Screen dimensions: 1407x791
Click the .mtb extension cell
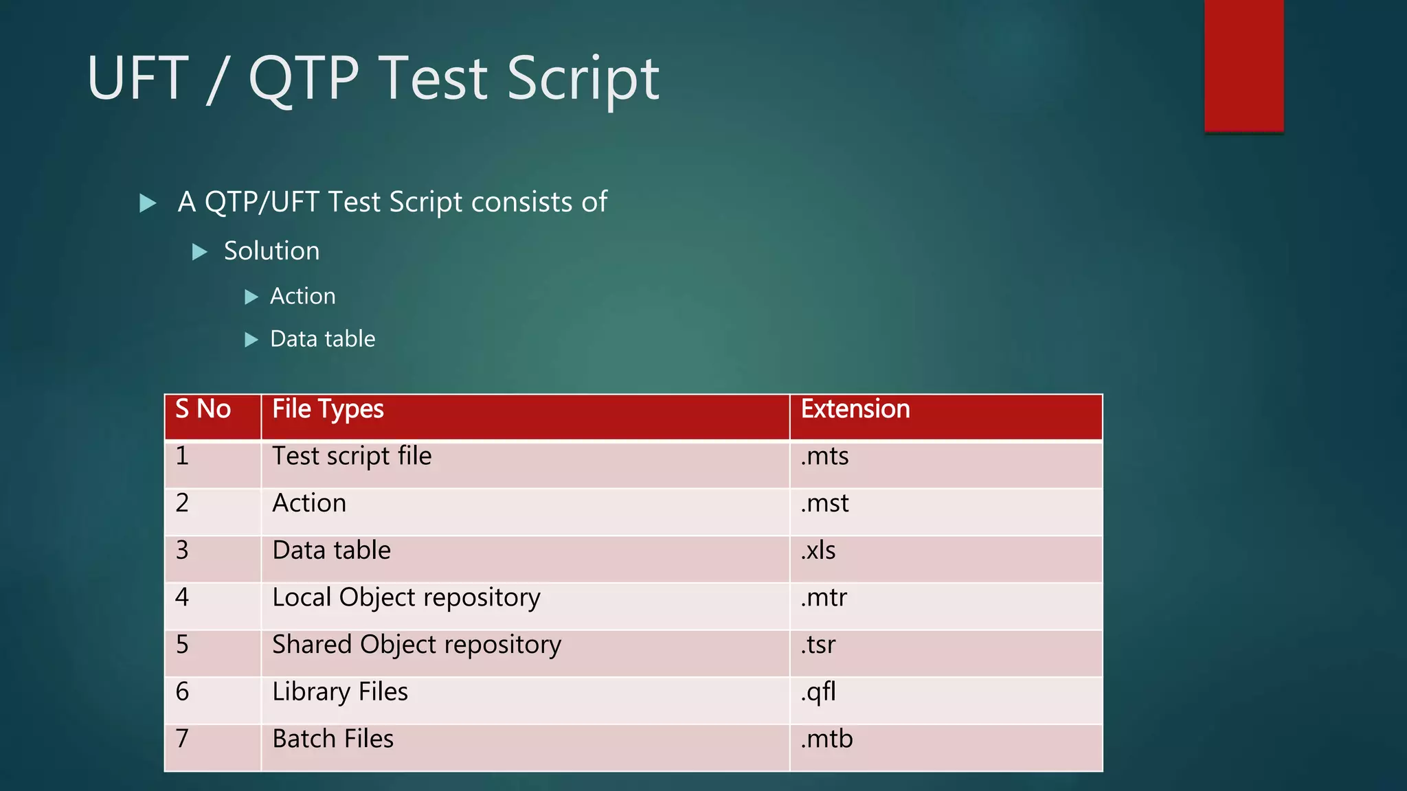946,748
